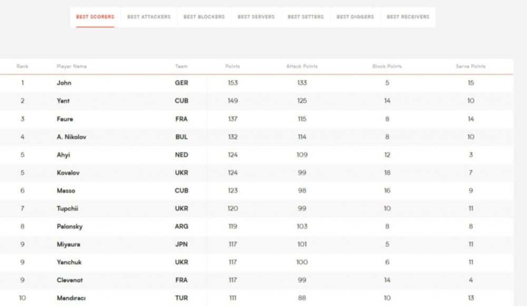Sort by Attack Points column header
This screenshot has height=306, width=527.
(301, 66)
